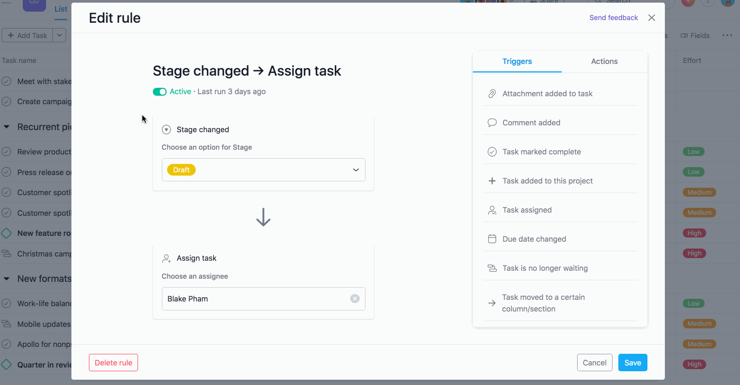Switch to the Triggers tab

pos(517,61)
